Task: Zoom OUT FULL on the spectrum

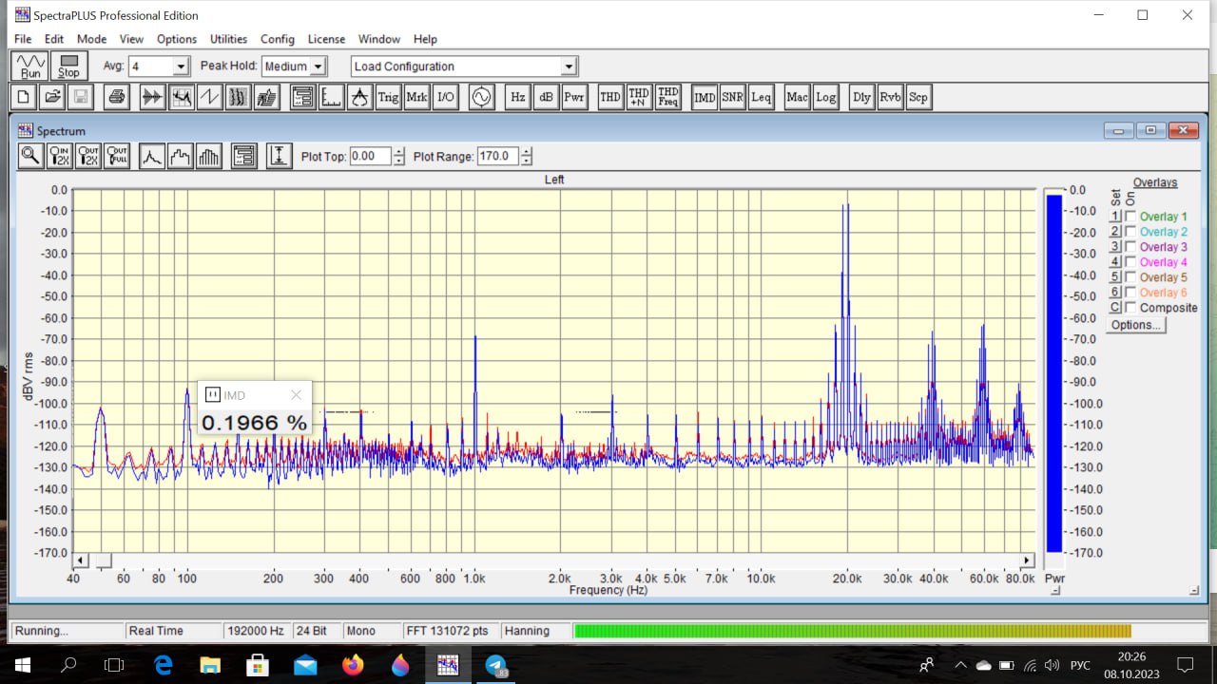Action: 116,156
